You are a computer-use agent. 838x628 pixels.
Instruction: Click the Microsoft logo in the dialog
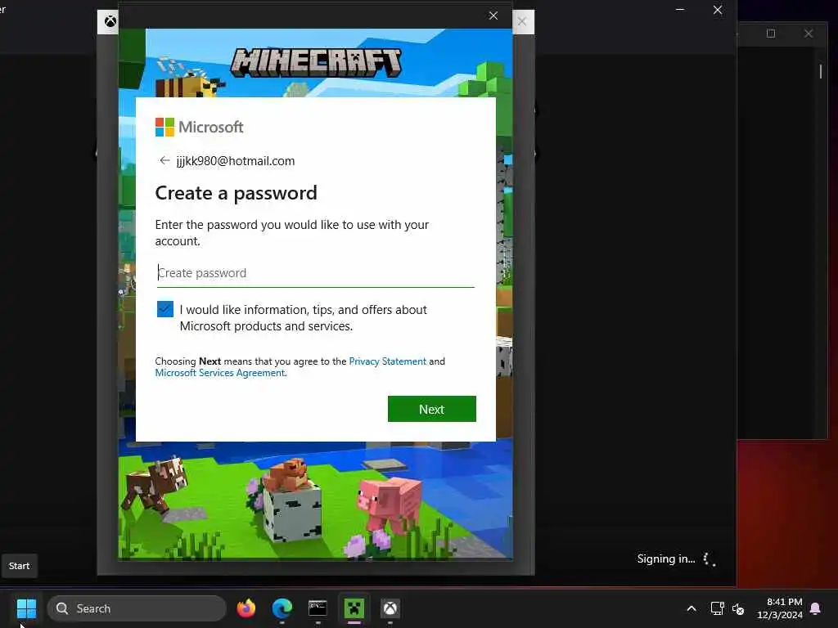pyautogui.click(x=199, y=127)
